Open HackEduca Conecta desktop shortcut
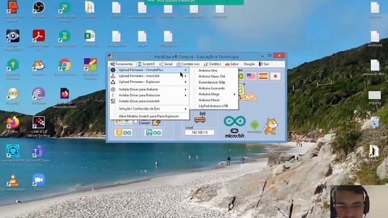The image size is (388, 218). [90, 68]
